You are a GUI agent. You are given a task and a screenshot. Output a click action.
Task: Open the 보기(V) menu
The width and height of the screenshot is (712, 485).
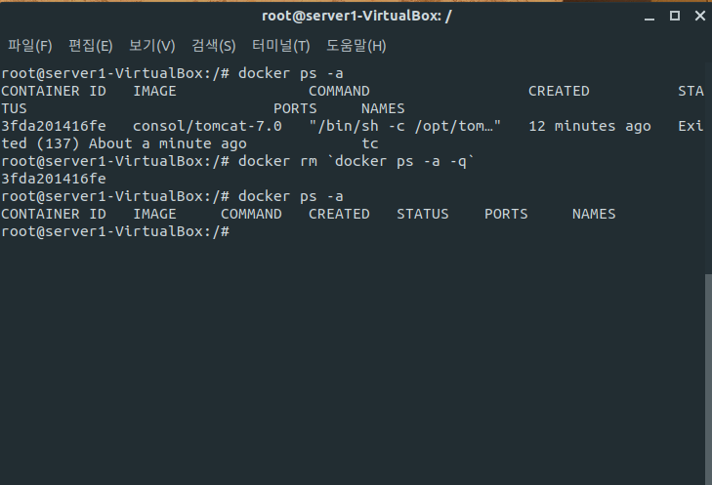click(151, 45)
